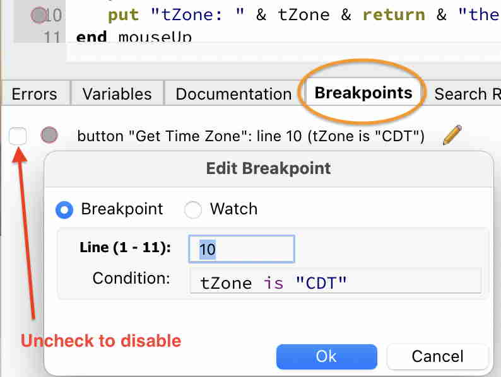Click the Edit Breakpoint dialog title
The width and height of the screenshot is (501, 377).
(x=268, y=168)
